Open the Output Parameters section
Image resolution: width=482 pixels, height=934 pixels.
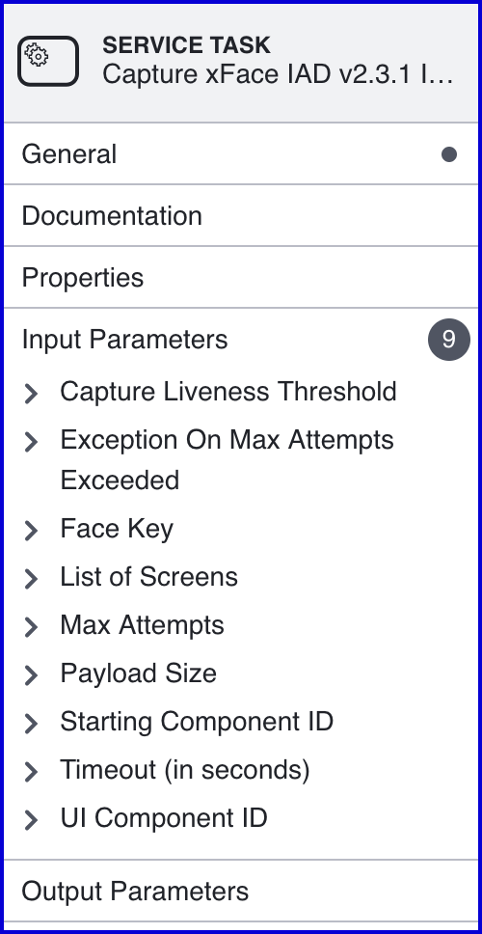pos(241,892)
